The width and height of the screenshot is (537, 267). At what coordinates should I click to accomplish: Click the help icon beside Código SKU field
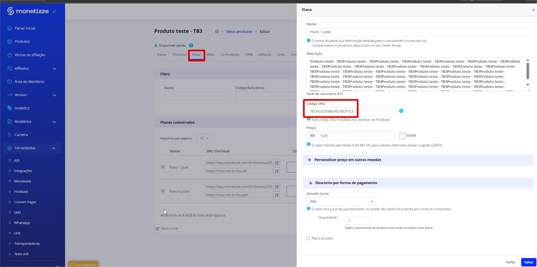[x=401, y=111]
